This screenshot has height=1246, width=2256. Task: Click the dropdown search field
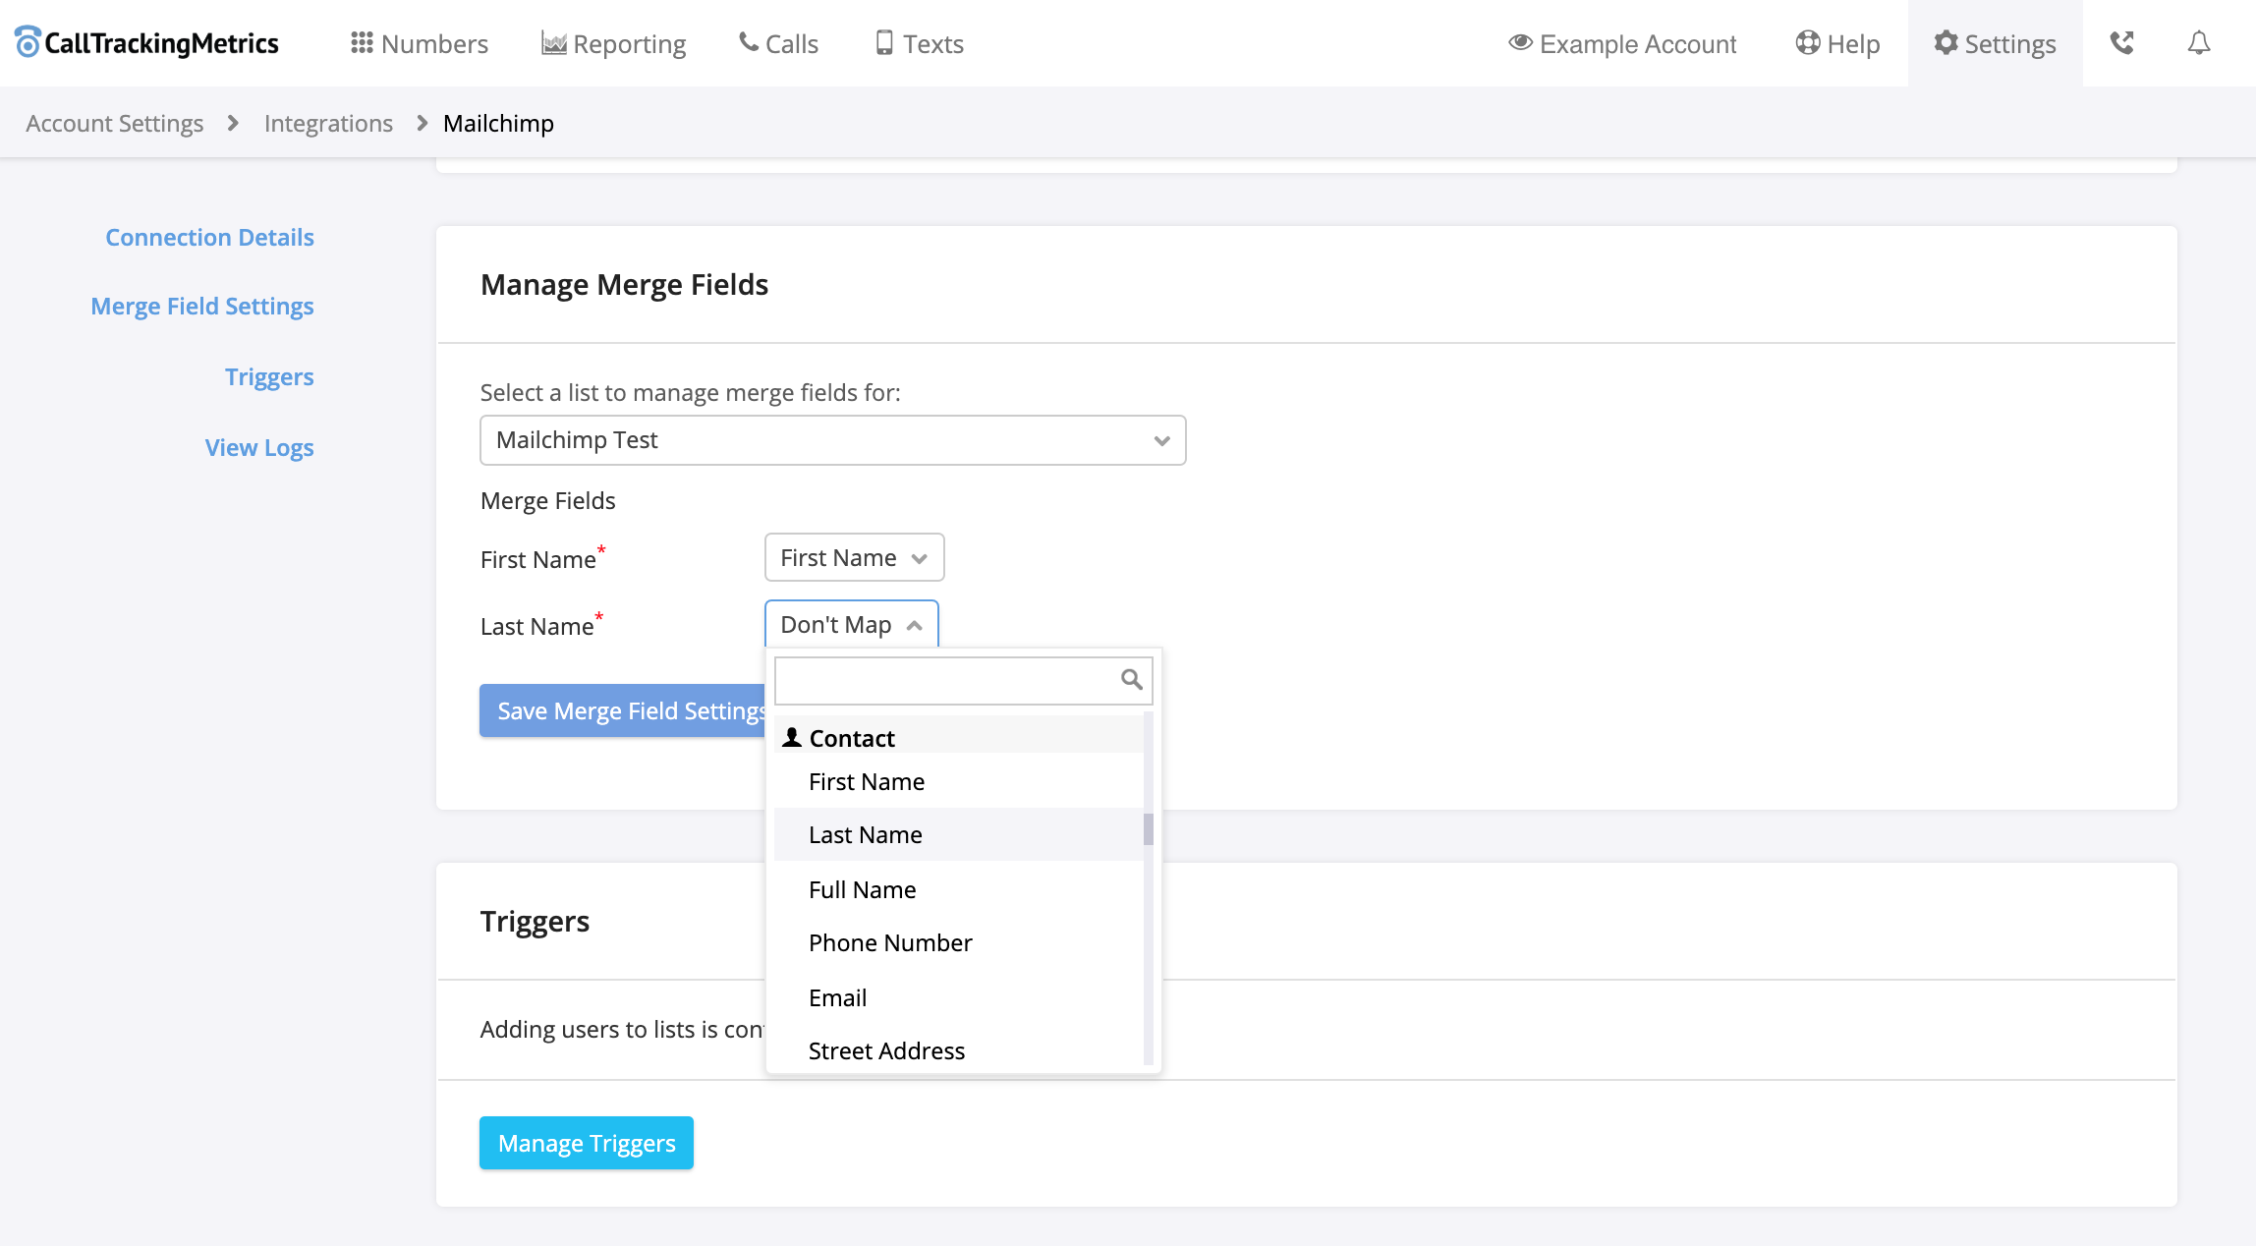pyautogui.click(x=963, y=680)
